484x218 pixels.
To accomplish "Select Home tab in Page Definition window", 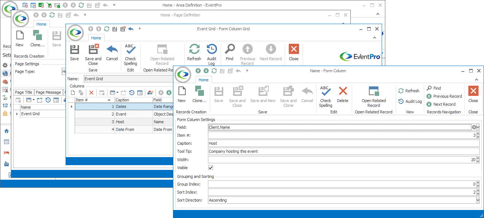I will pyautogui.click(x=42, y=24).
